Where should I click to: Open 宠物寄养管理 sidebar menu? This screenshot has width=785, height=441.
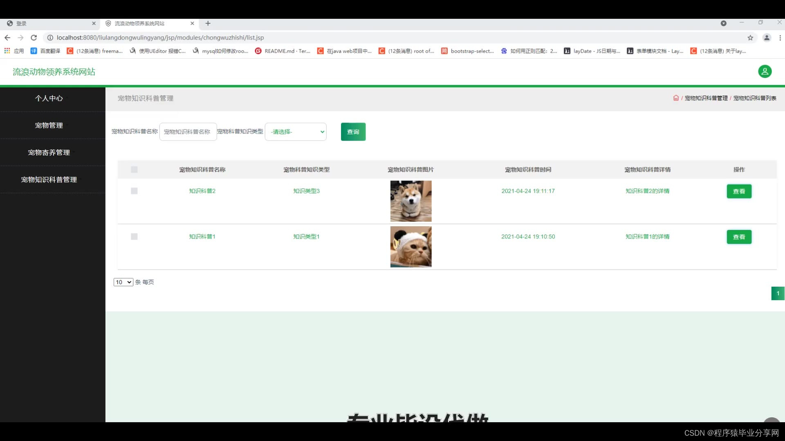49,152
